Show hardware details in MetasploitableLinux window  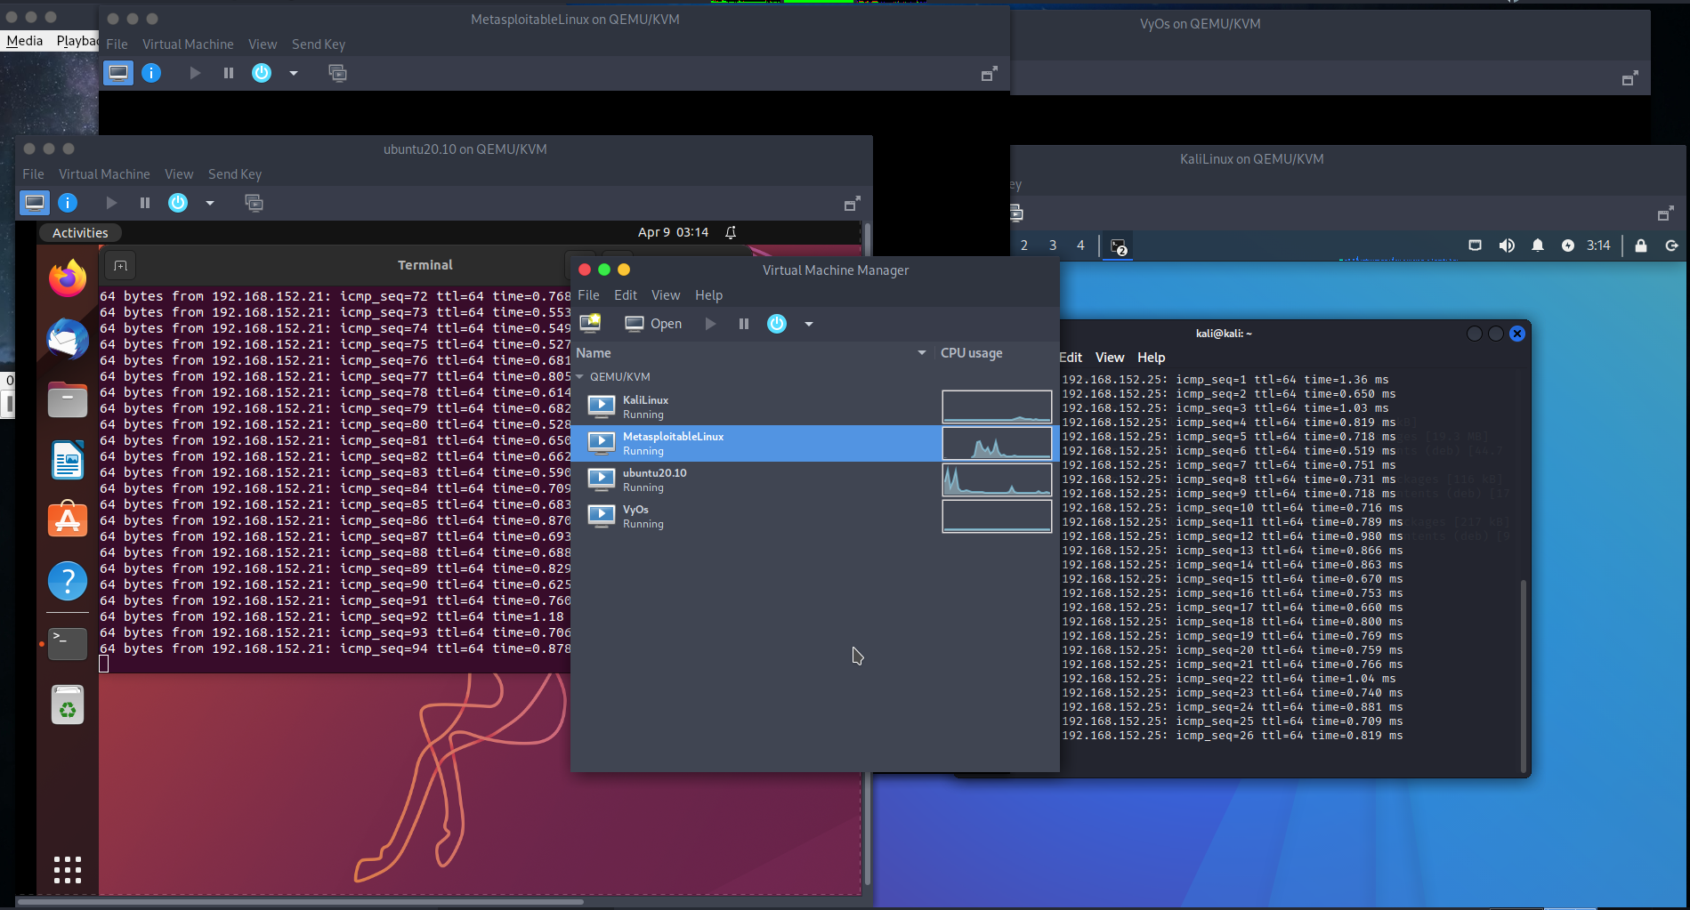151,73
